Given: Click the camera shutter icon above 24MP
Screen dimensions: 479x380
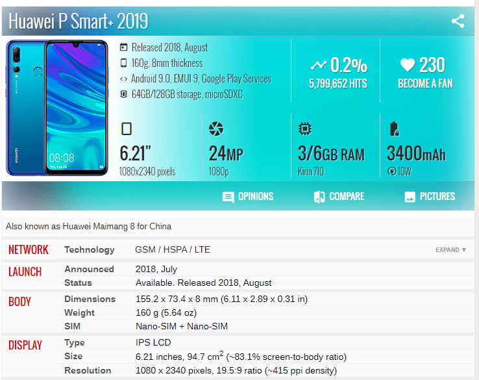Looking at the screenshot, I should pyautogui.click(x=216, y=129).
